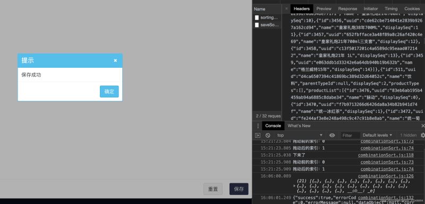Create live expression with eye icon
The height and width of the screenshot is (204, 425).
click(x=332, y=135)
